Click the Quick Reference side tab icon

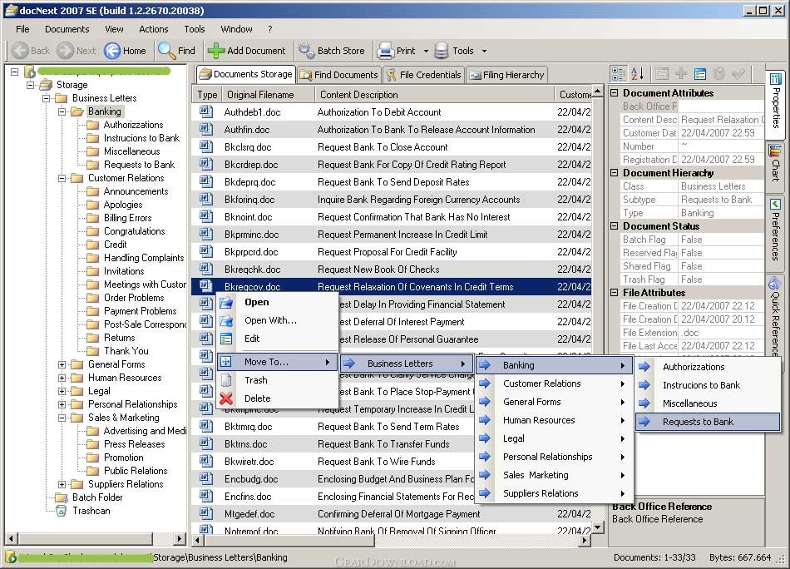tap(774, 283)
